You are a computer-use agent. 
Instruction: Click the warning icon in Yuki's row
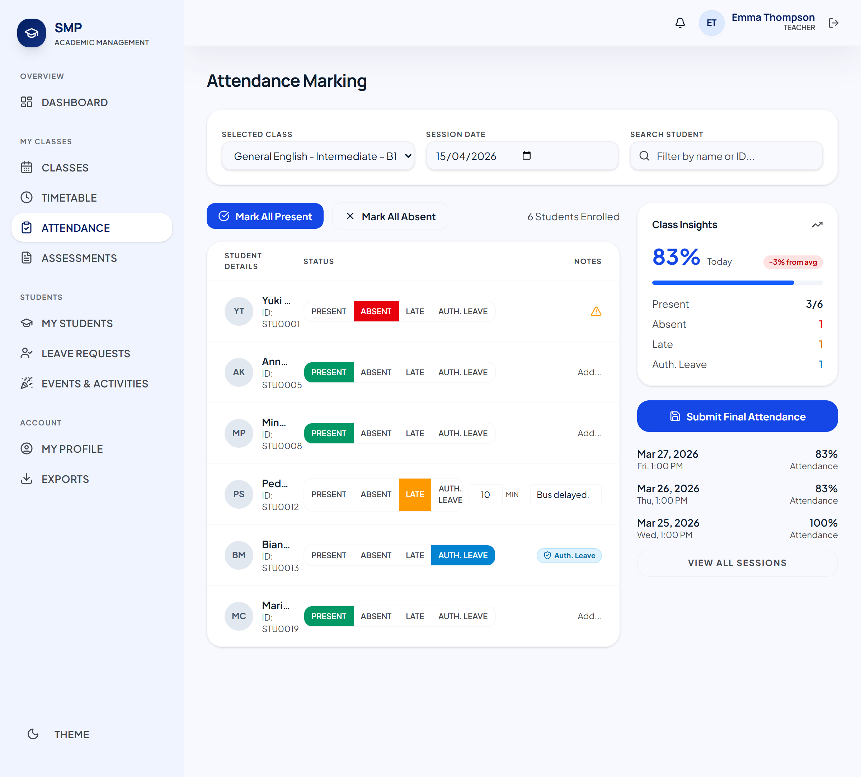coord(596,311)
